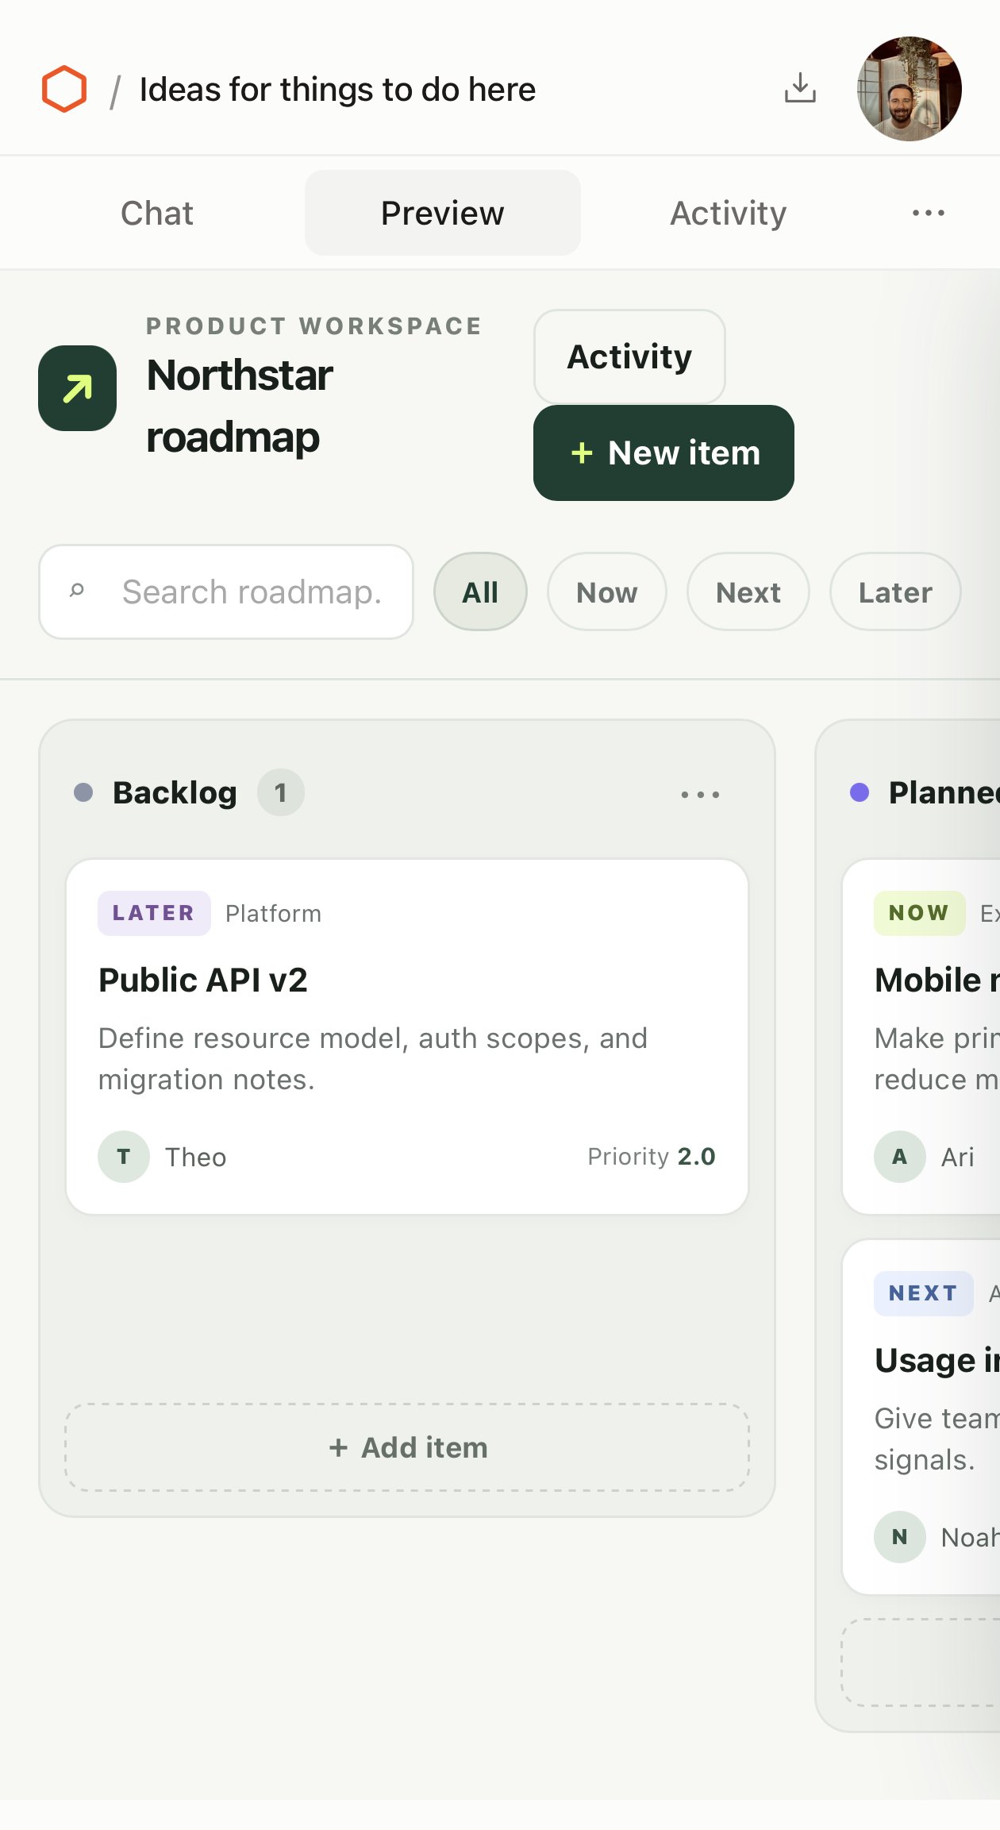Click the green Northstar arrow logo icon

pos(78,388)
